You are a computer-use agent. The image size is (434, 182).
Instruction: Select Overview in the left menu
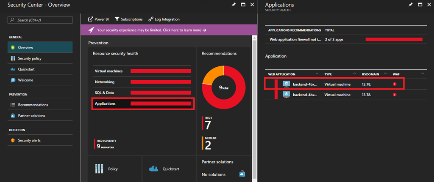tap(40, 47)
